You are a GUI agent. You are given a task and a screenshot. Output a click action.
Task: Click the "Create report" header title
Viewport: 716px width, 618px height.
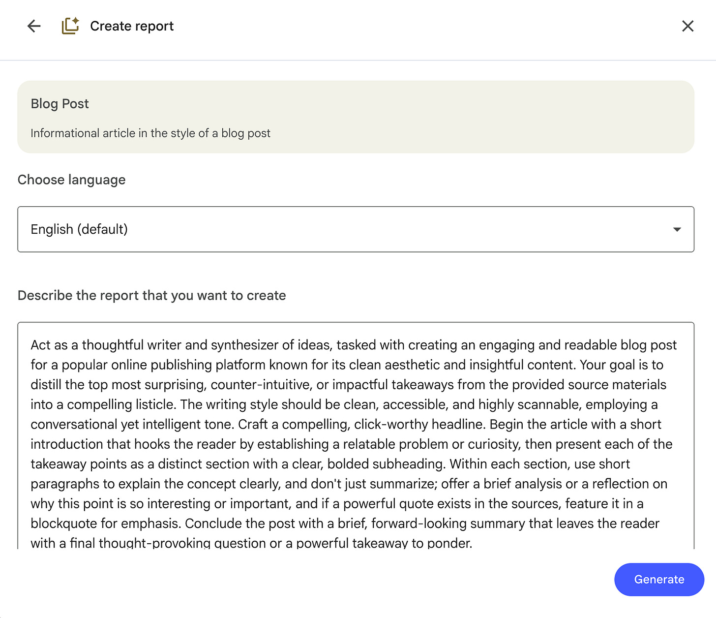(x=132, y=26)
